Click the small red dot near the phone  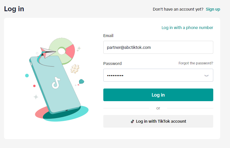tap(34, 86)
